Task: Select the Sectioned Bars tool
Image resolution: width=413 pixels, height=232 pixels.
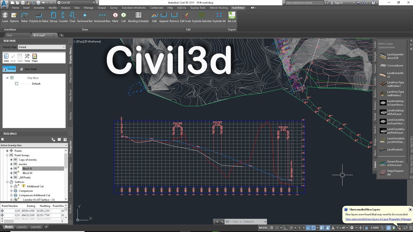Action: coord(102,17)
